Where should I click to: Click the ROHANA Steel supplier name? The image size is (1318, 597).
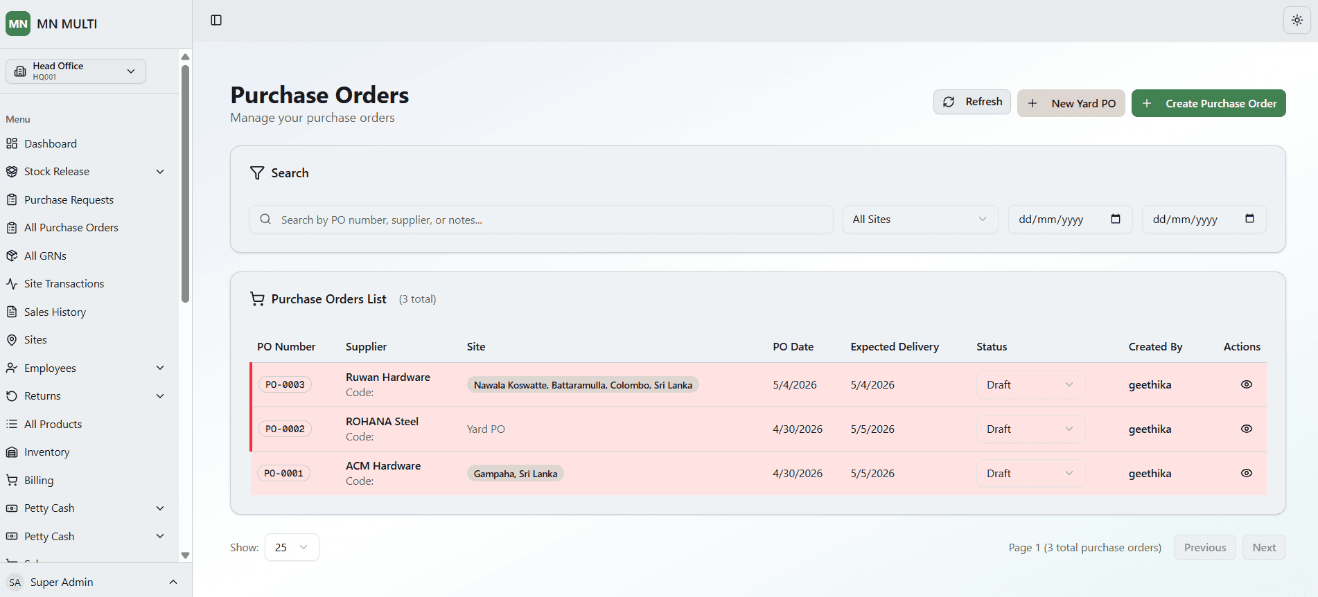382,421
